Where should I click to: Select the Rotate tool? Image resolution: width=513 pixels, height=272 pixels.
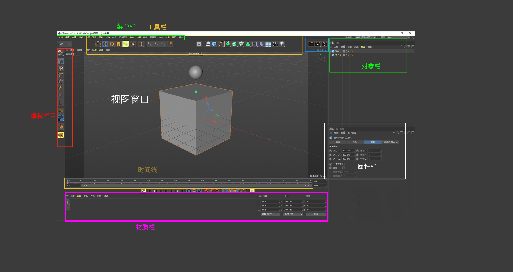(x=112, y=44)
